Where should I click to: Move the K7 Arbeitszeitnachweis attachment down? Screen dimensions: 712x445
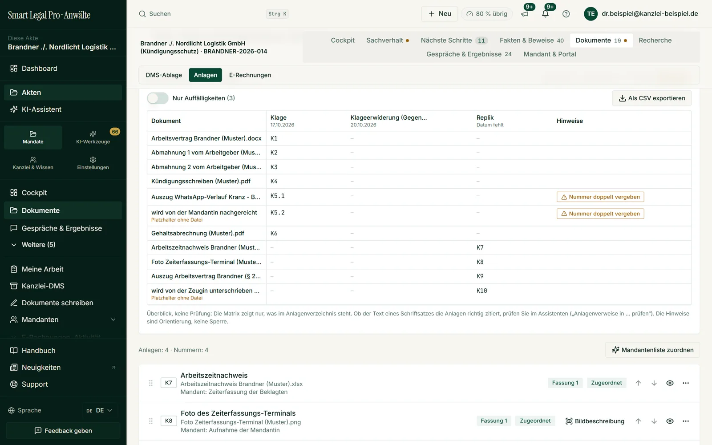(x=654, y=383)
